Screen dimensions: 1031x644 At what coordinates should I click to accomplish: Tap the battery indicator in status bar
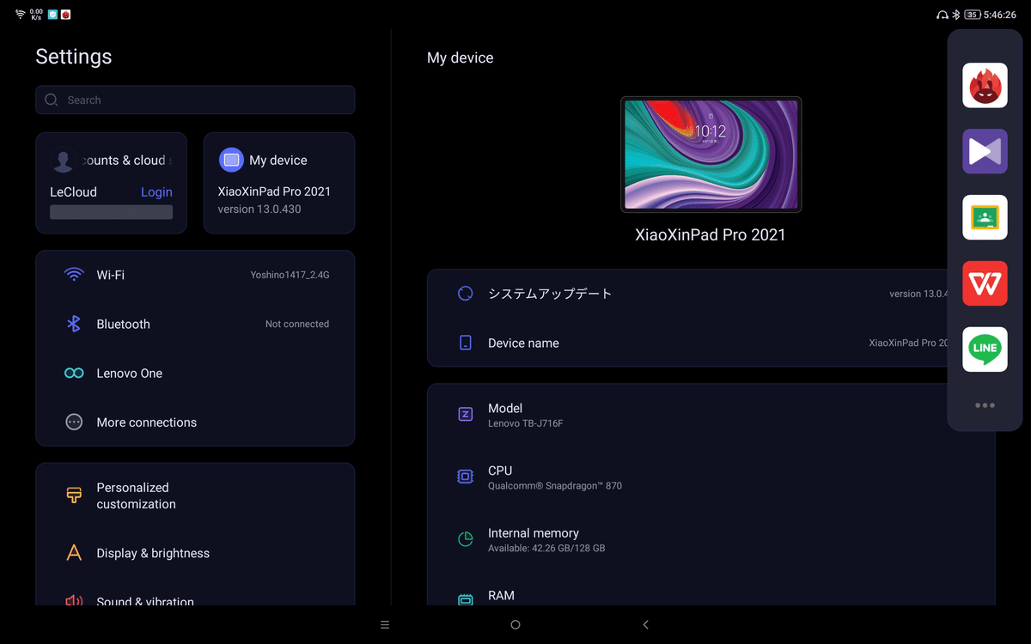coord(972,15)
